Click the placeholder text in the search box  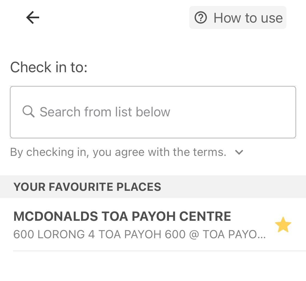[x=105, y=112]
